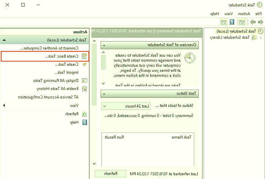Open the View menu in menu bar

click(229, 14)
